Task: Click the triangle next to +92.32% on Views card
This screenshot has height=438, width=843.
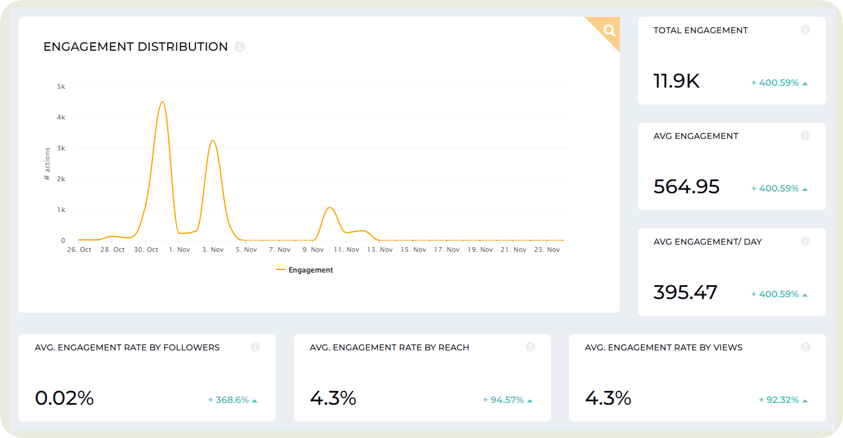Action: tap(804, 399)
